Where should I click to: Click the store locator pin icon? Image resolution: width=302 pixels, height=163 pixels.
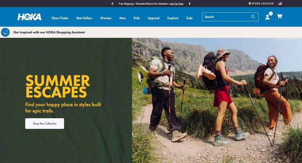point(250,4)
